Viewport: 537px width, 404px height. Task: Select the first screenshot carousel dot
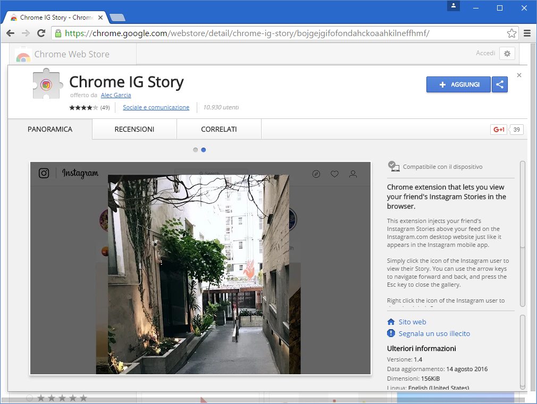click(x=195, y=150)
